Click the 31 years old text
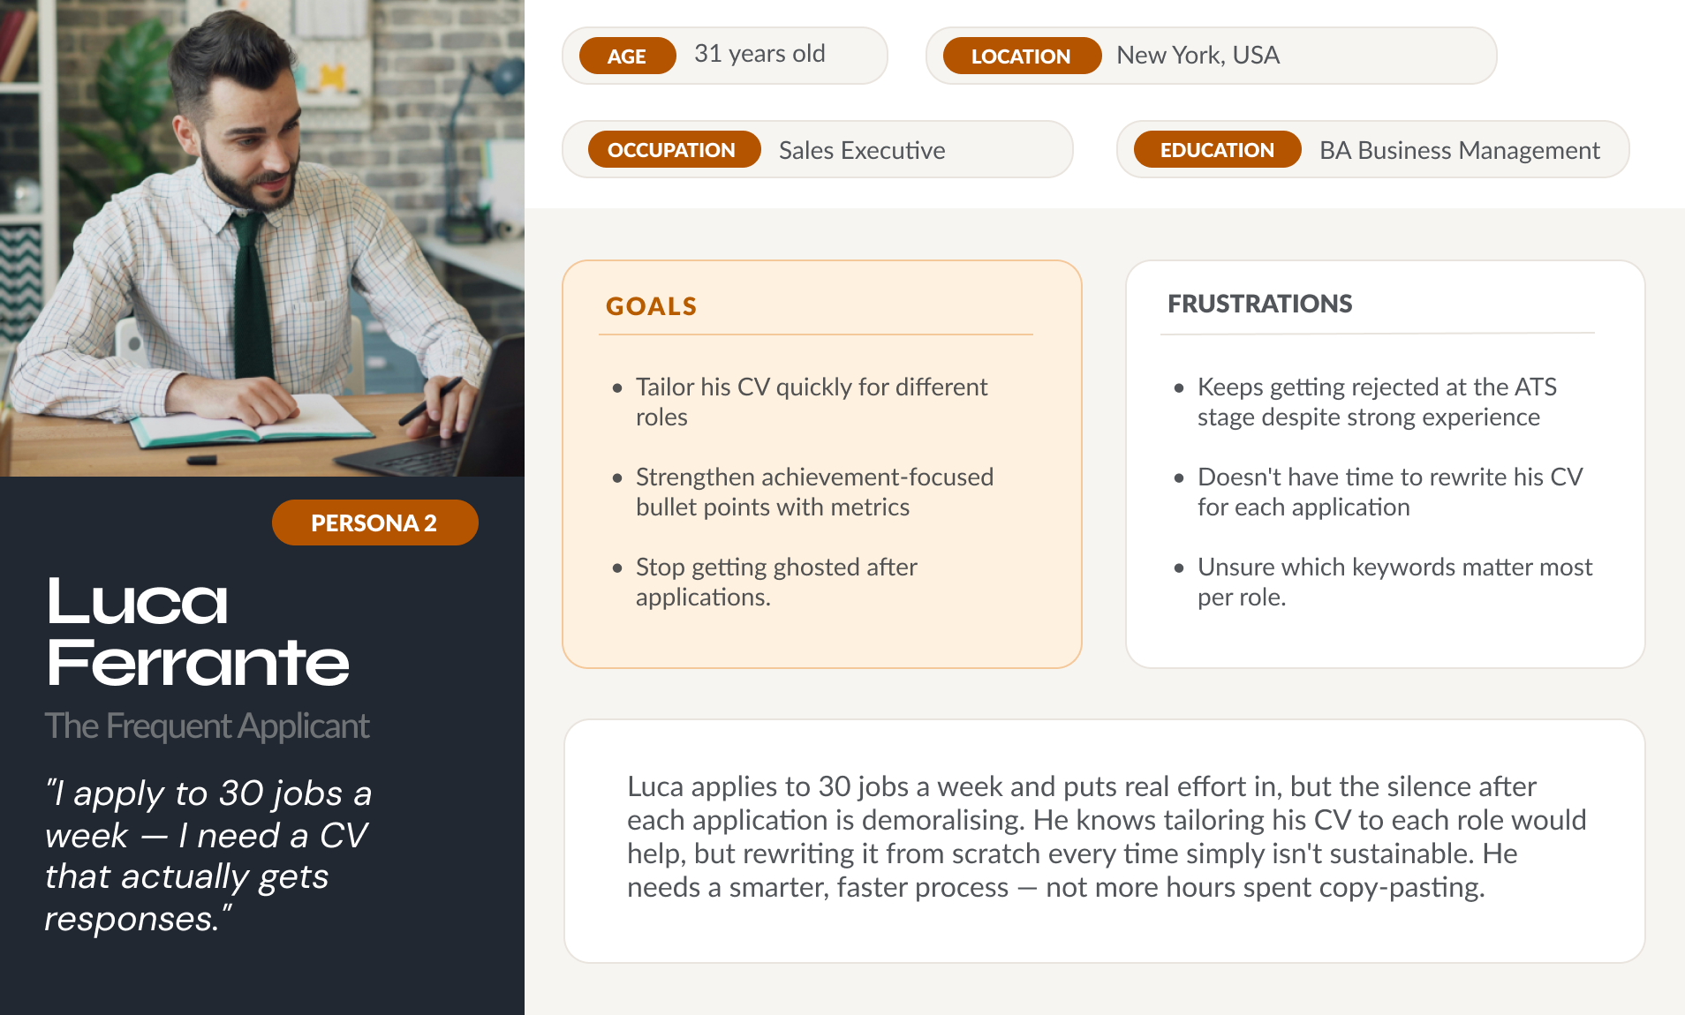This screenshot has width=1685, height=1015. 759,54
